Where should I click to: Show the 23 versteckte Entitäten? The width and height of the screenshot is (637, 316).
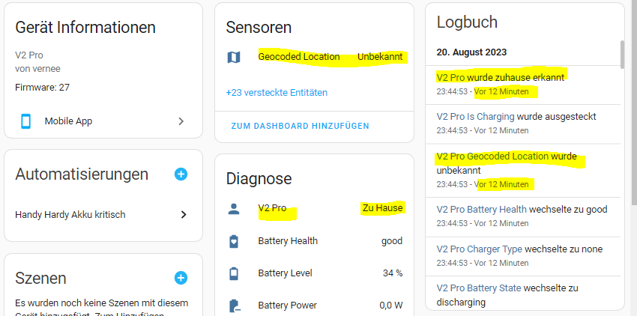point(277,93)
